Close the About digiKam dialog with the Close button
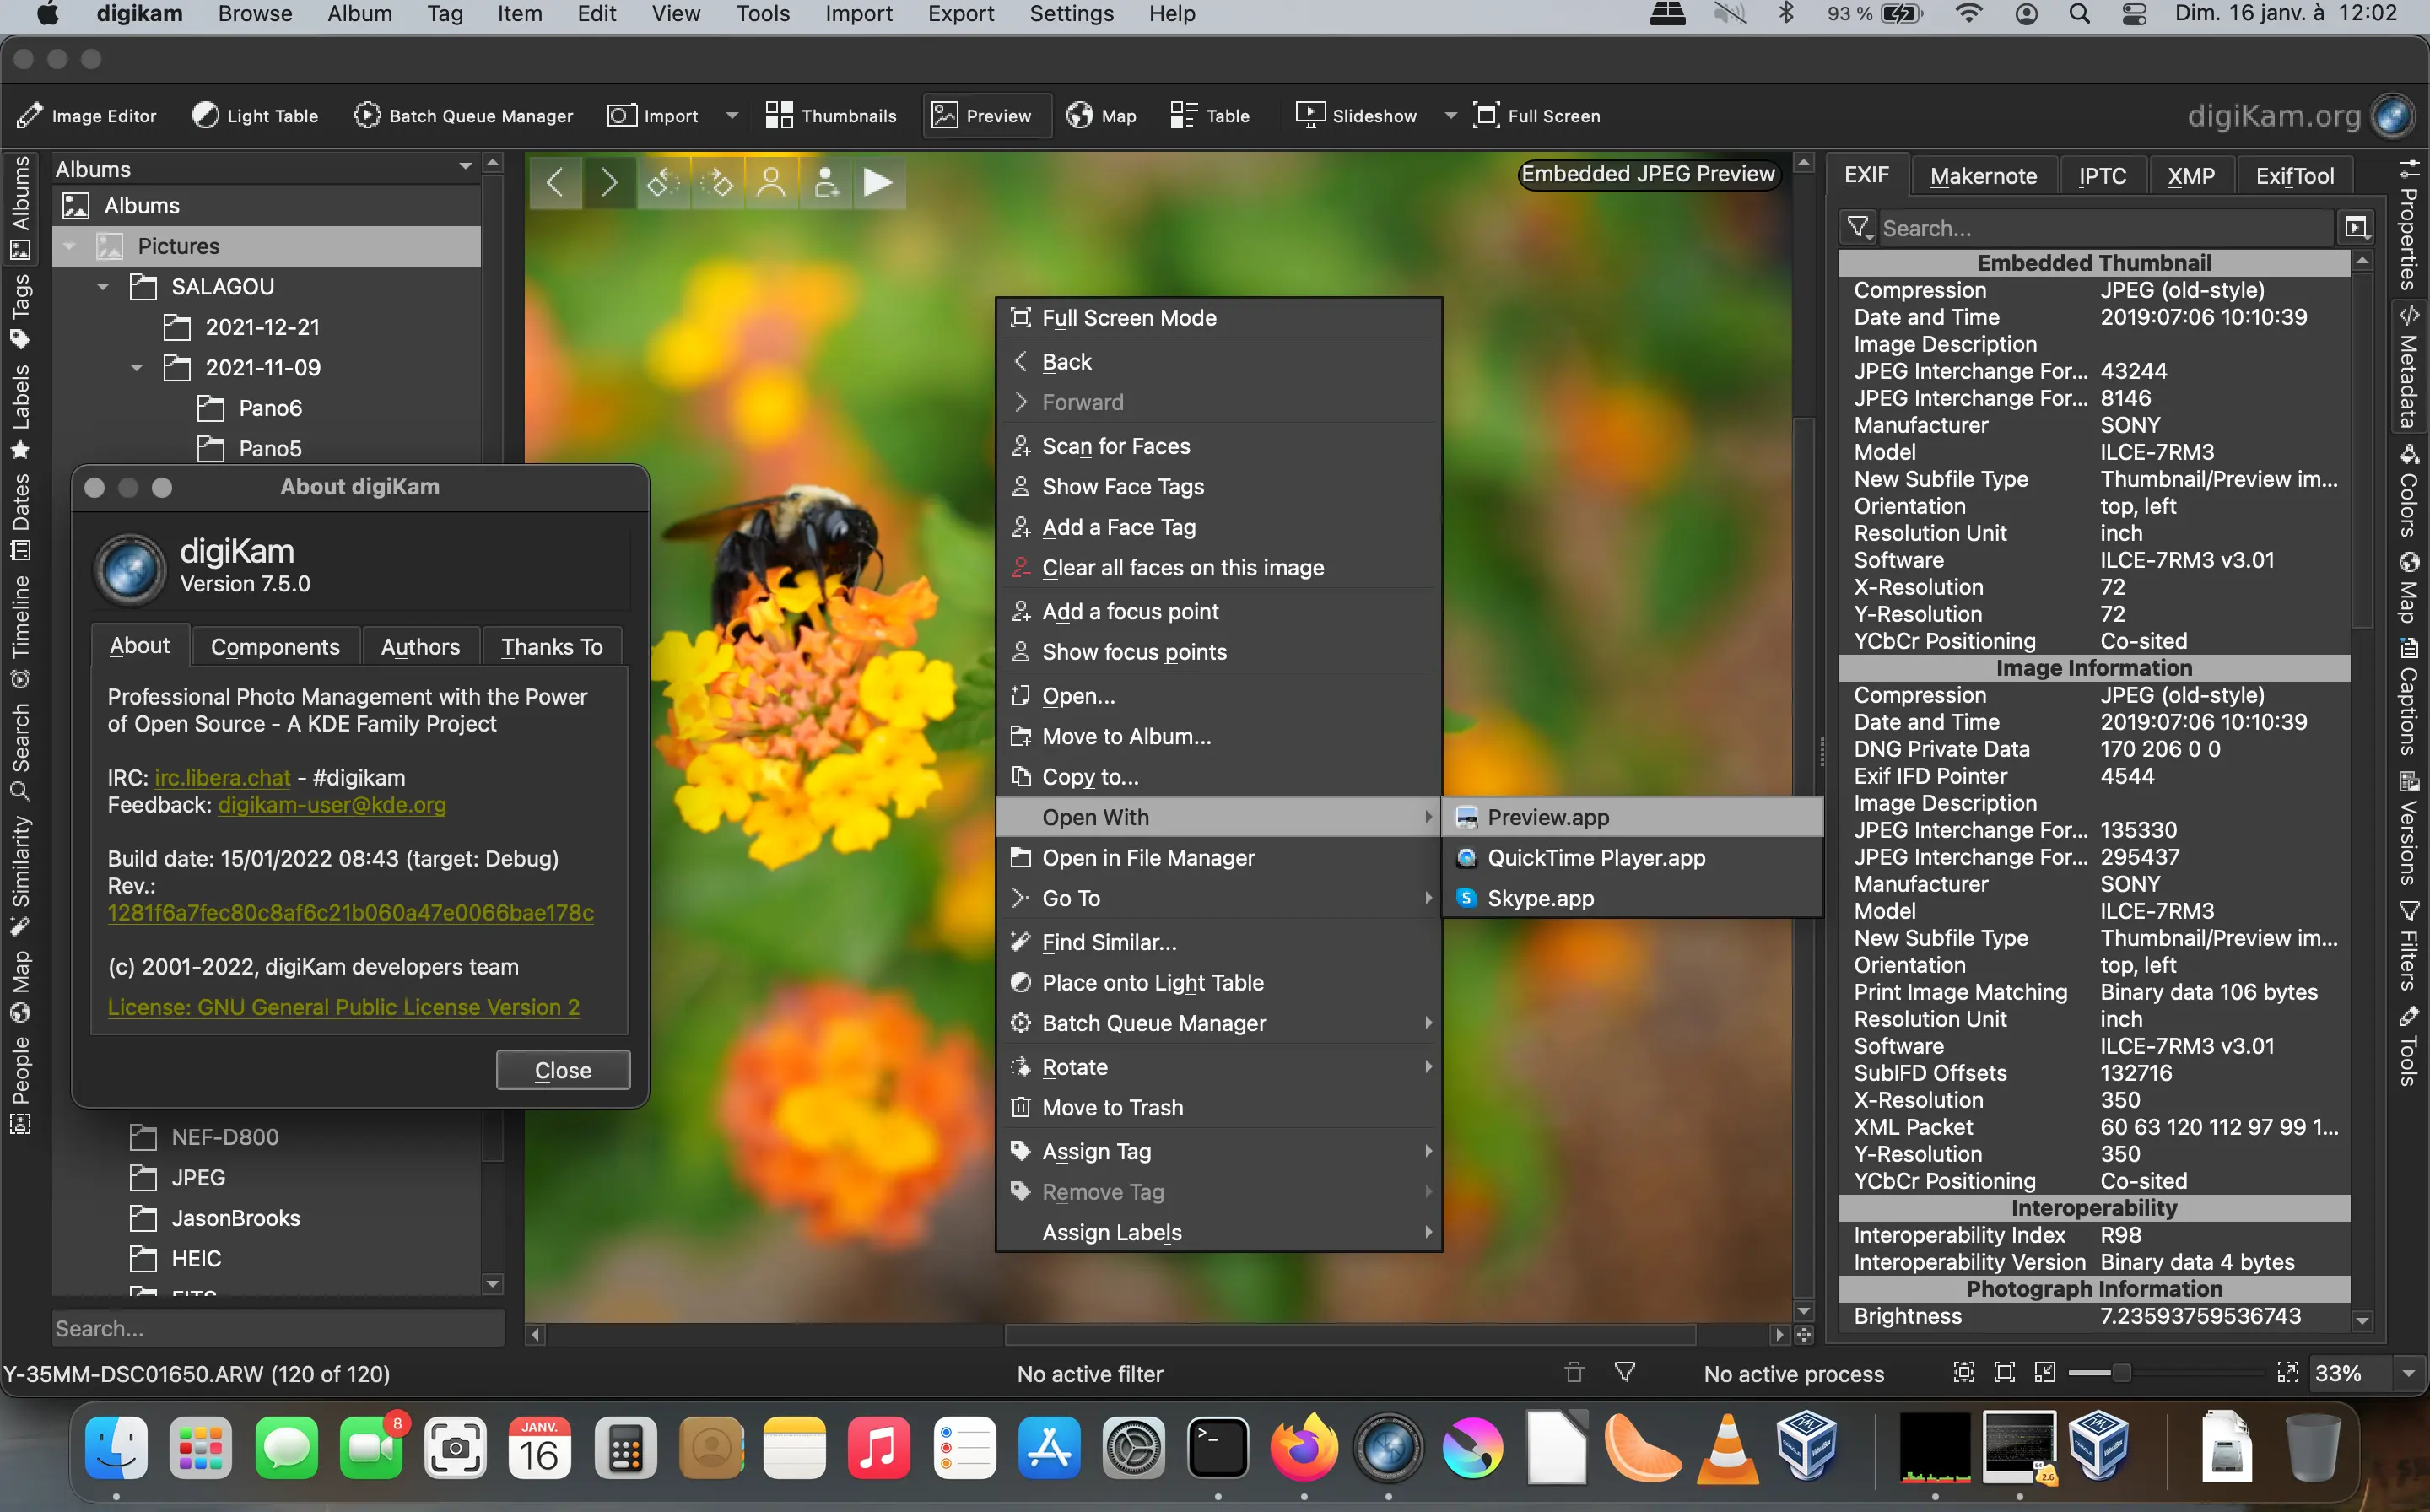The image size is (2430, 1512). point(562,1069)
